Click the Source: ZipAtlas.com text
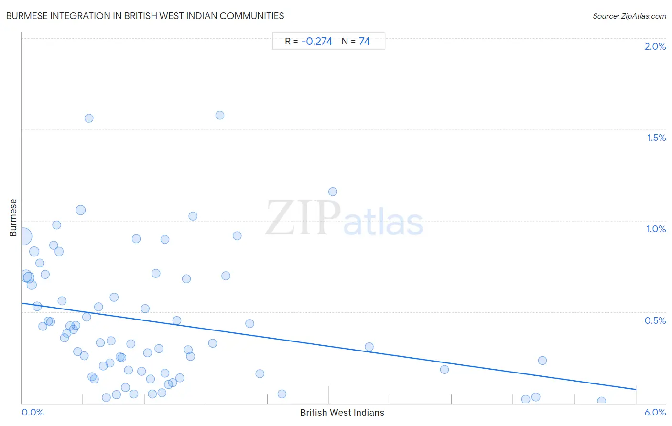The width and height of the screenshot is (672, 426). pos(629,16)
